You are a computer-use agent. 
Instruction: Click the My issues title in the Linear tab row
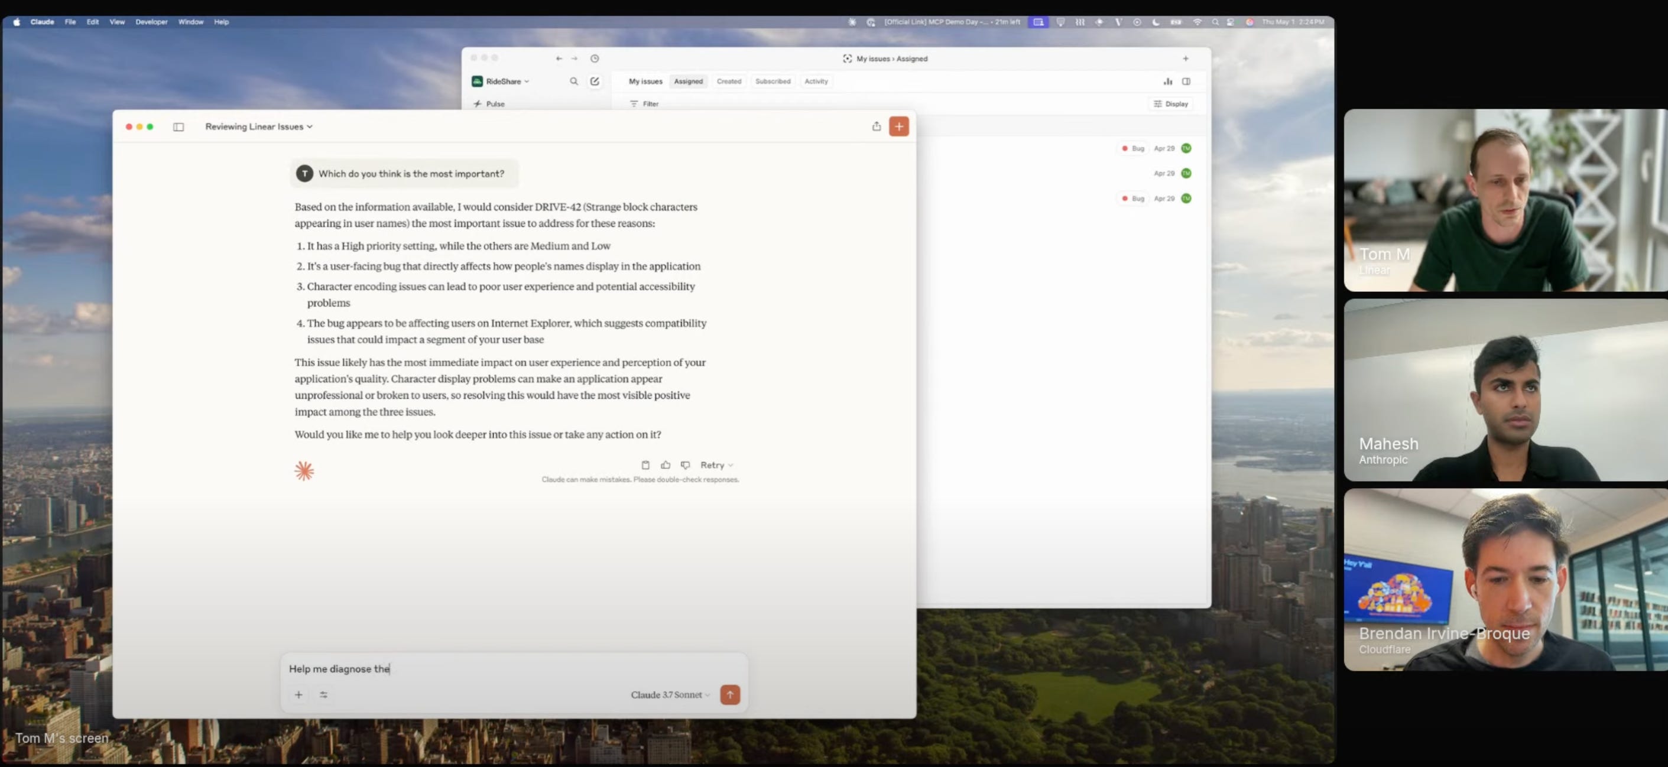(x=645, y=82)
